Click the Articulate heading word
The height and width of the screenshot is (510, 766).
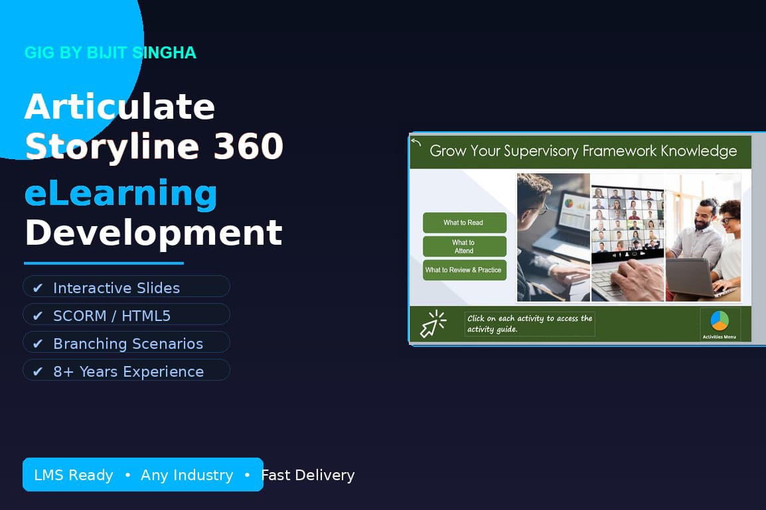tap(119, 106)
